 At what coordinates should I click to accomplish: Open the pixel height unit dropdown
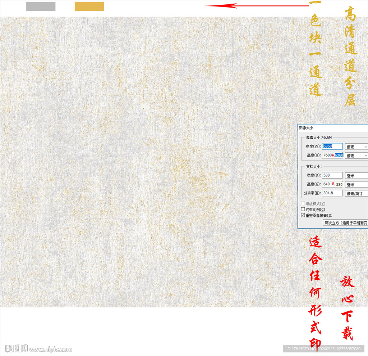click(x=356, y=156)
